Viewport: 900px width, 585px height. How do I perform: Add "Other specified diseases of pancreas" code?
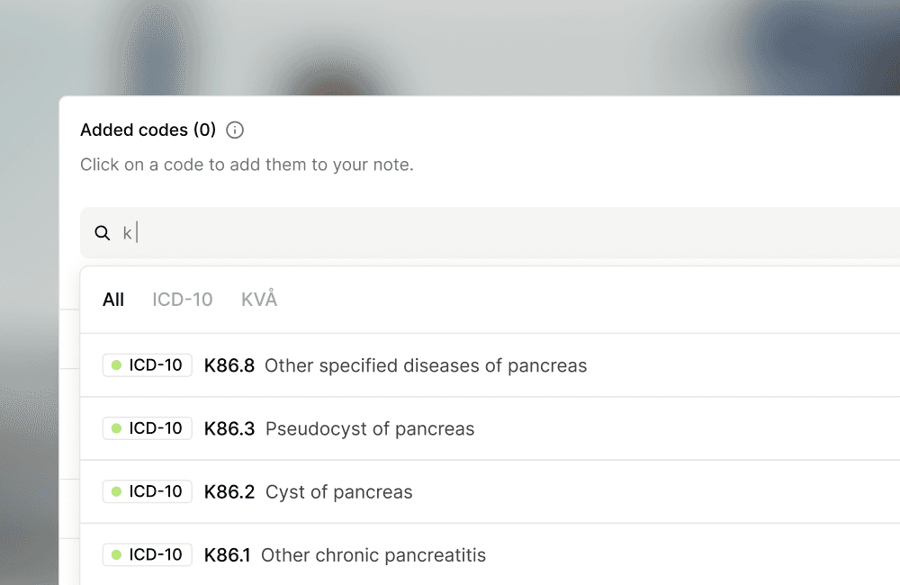point(426,366)
